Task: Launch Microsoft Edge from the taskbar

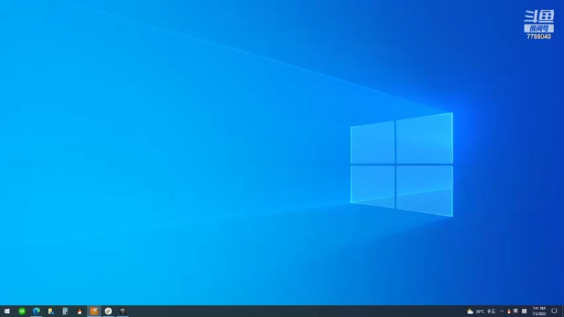Action: click(x=37, y=311)
